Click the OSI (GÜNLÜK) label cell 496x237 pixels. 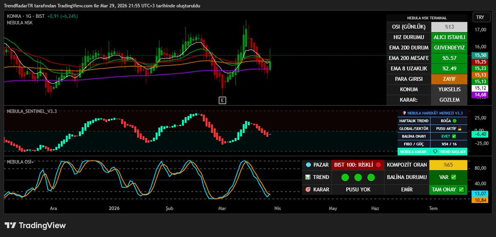tap(409, 27)
